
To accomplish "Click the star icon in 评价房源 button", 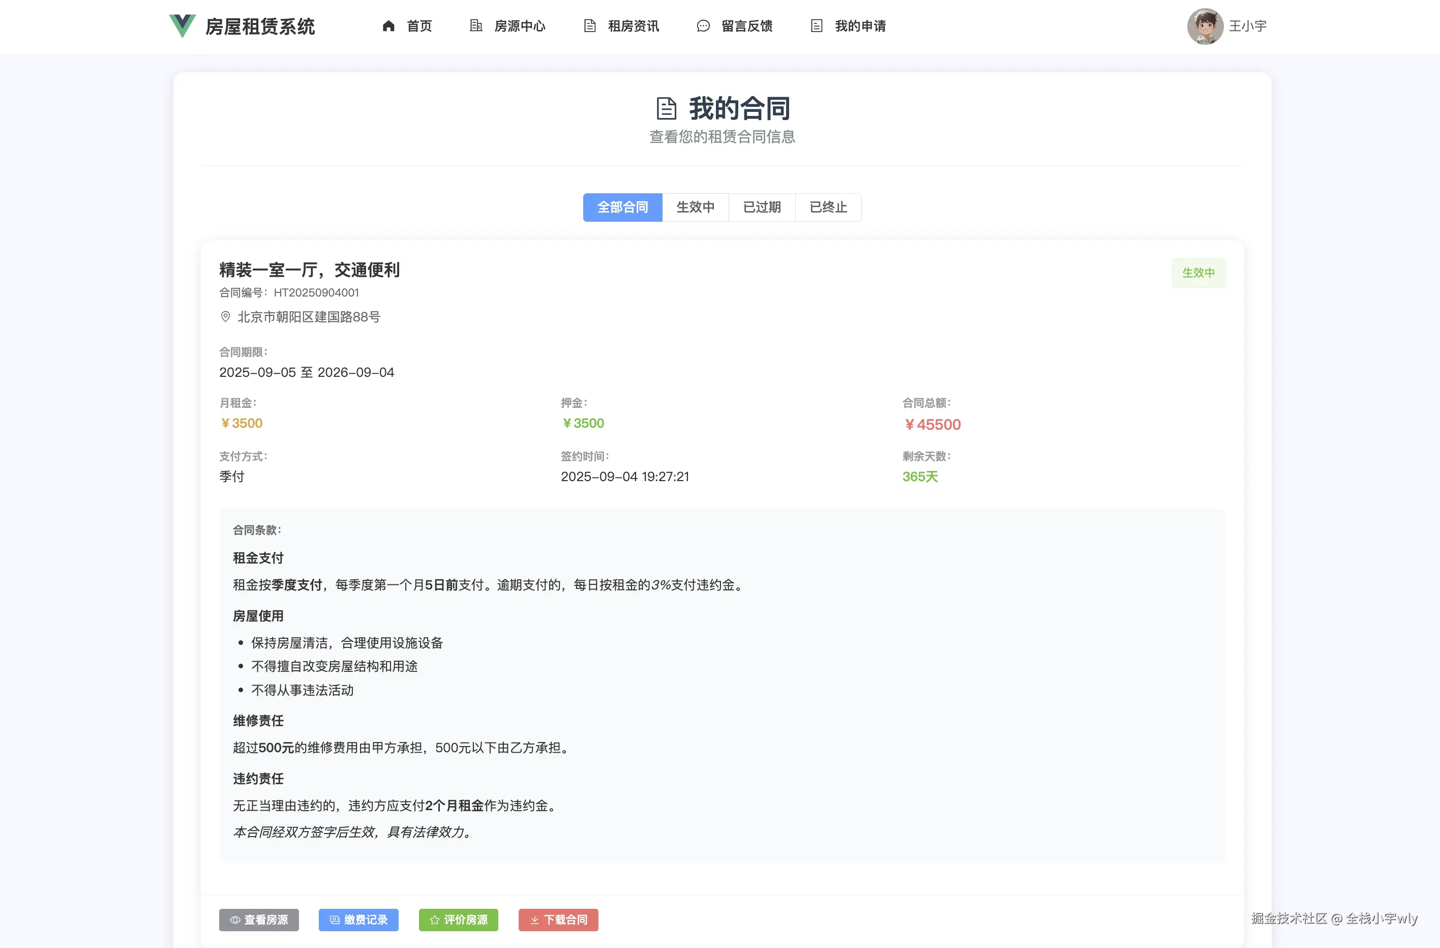I will coord(434,920).
